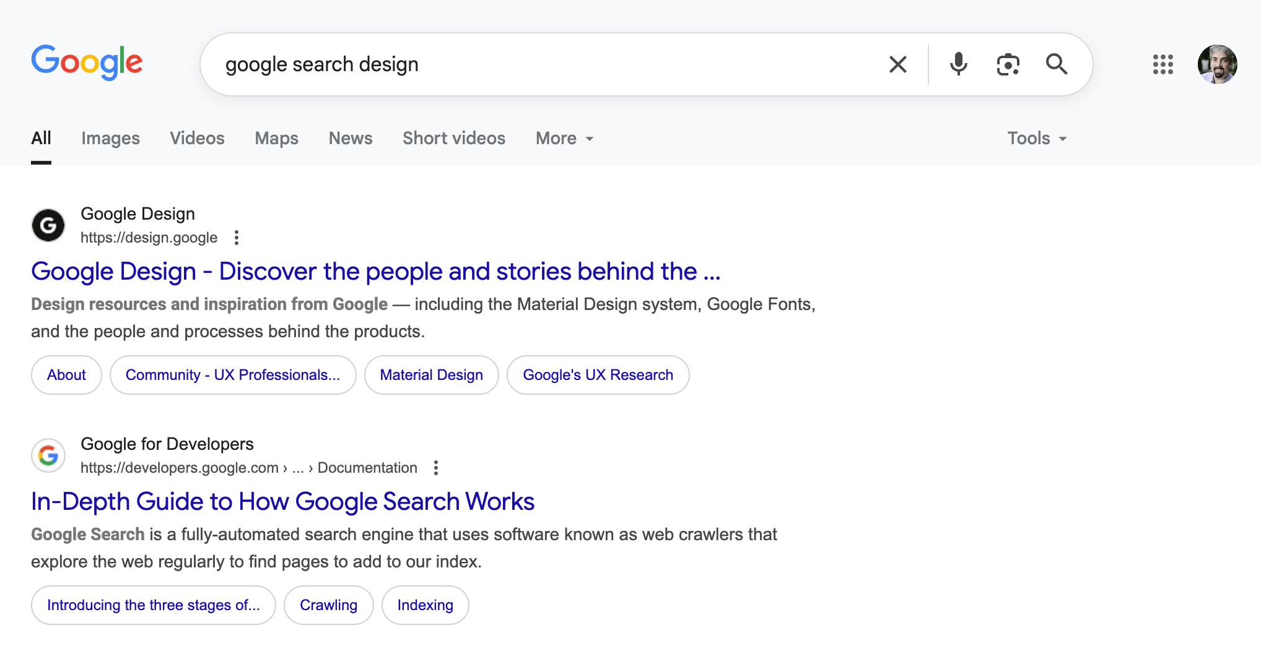The height and width of the screenshot is (646, 1261).
Task: Open Introducing the three stages chip
Action: coord(153,605)
